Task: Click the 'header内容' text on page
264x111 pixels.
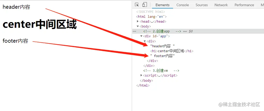Action: (x=16, y=7)
